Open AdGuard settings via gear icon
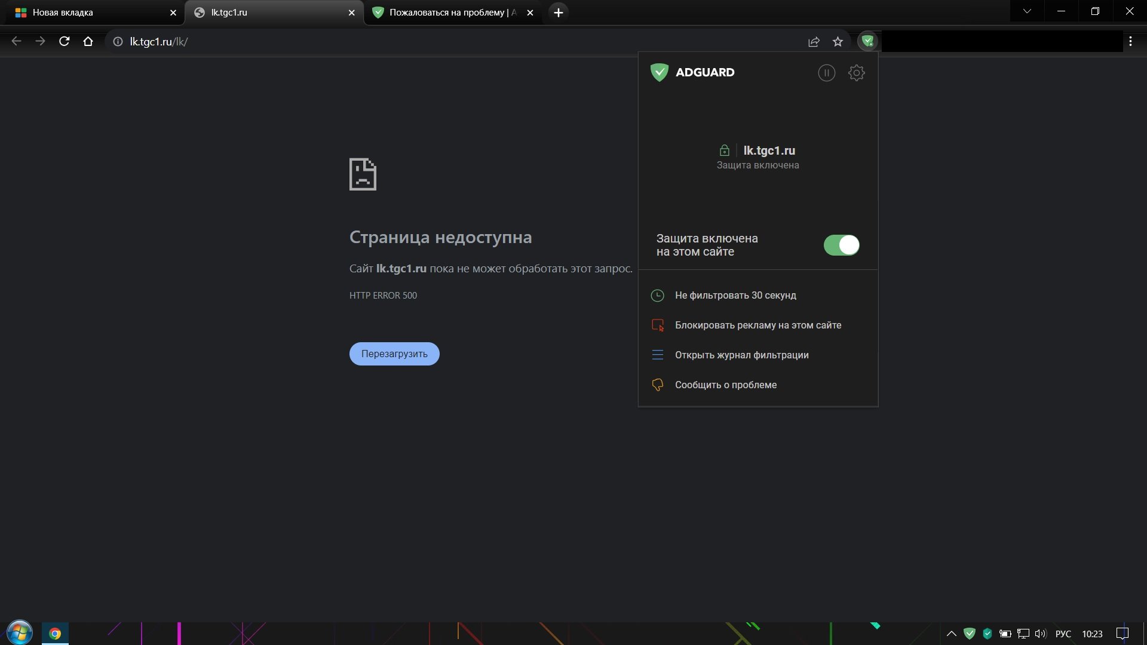1147x645 pixels. tap(857, 72)
